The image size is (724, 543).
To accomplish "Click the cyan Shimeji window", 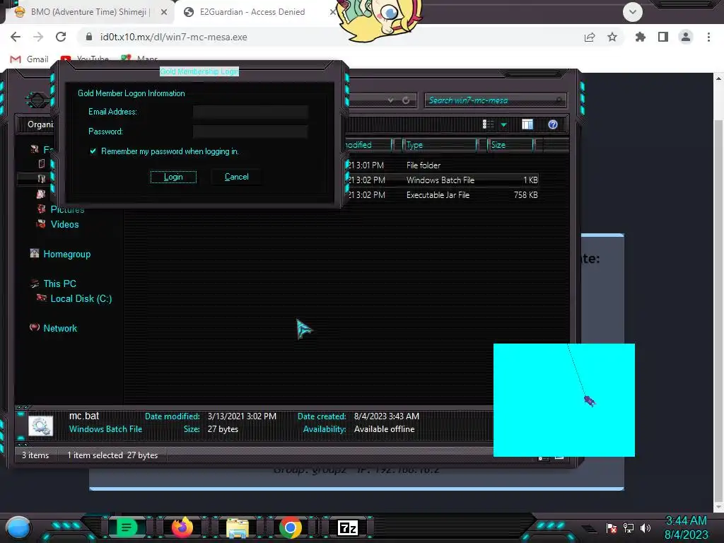I will click(x=564, y=400).
